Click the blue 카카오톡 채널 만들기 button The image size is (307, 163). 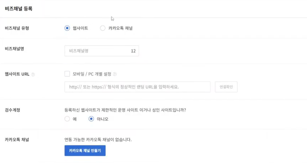[85, 151]
